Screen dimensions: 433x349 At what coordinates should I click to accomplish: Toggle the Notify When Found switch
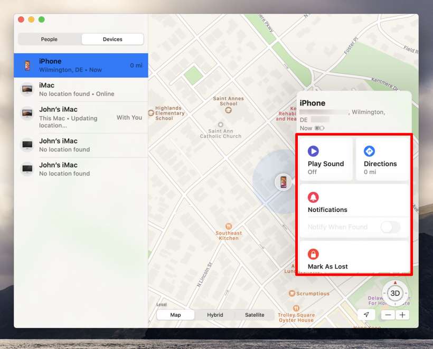pyautogui.click(x=390, y=227)
